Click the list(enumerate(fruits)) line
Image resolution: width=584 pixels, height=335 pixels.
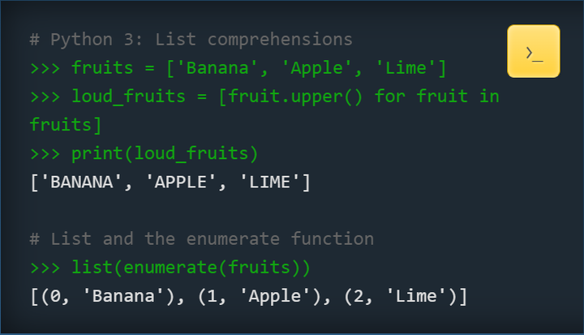[191, 268]
